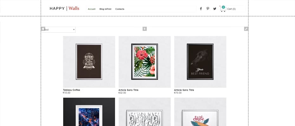Open the Contacts menu item
The height and width of the screenshot is (126, 295).
pyautogui.click(x=120, y=9)
